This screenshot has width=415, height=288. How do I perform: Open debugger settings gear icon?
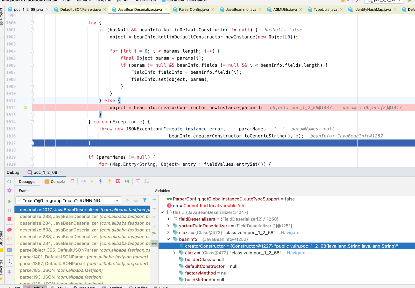[x=9, y=191]
